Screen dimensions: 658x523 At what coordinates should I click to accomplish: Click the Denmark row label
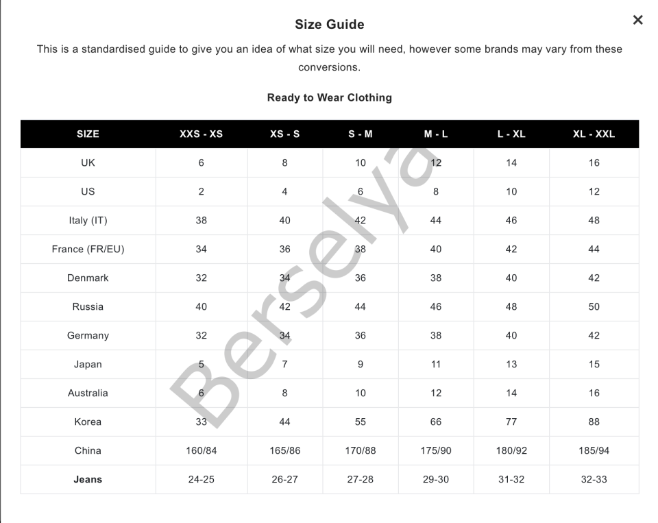pyautogui.click(x=88, y=278)
